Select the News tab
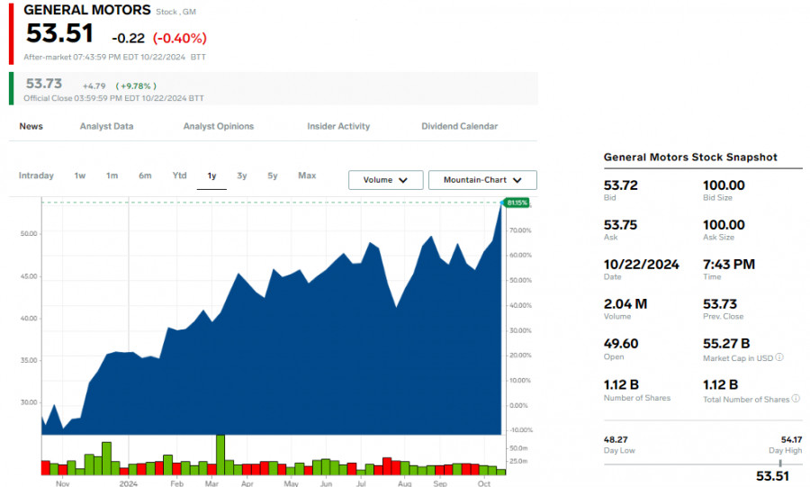 31,127
